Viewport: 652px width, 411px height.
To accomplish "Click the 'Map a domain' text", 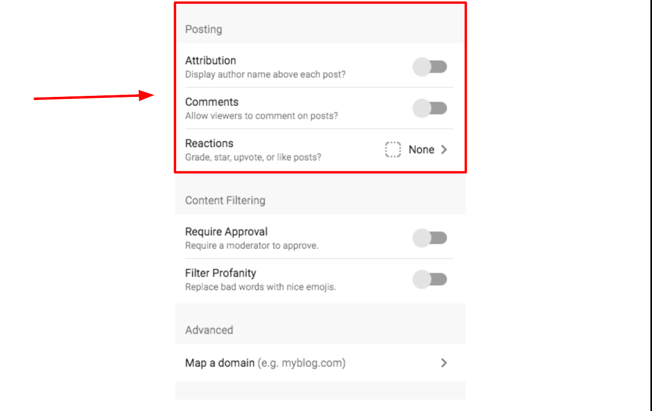I will click(x=220, y=363).
